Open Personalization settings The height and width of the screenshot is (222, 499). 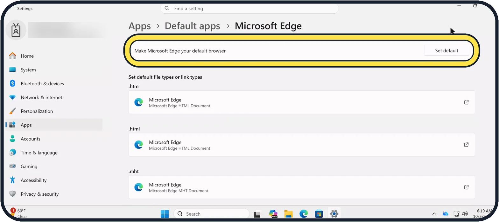click(54, 111)
